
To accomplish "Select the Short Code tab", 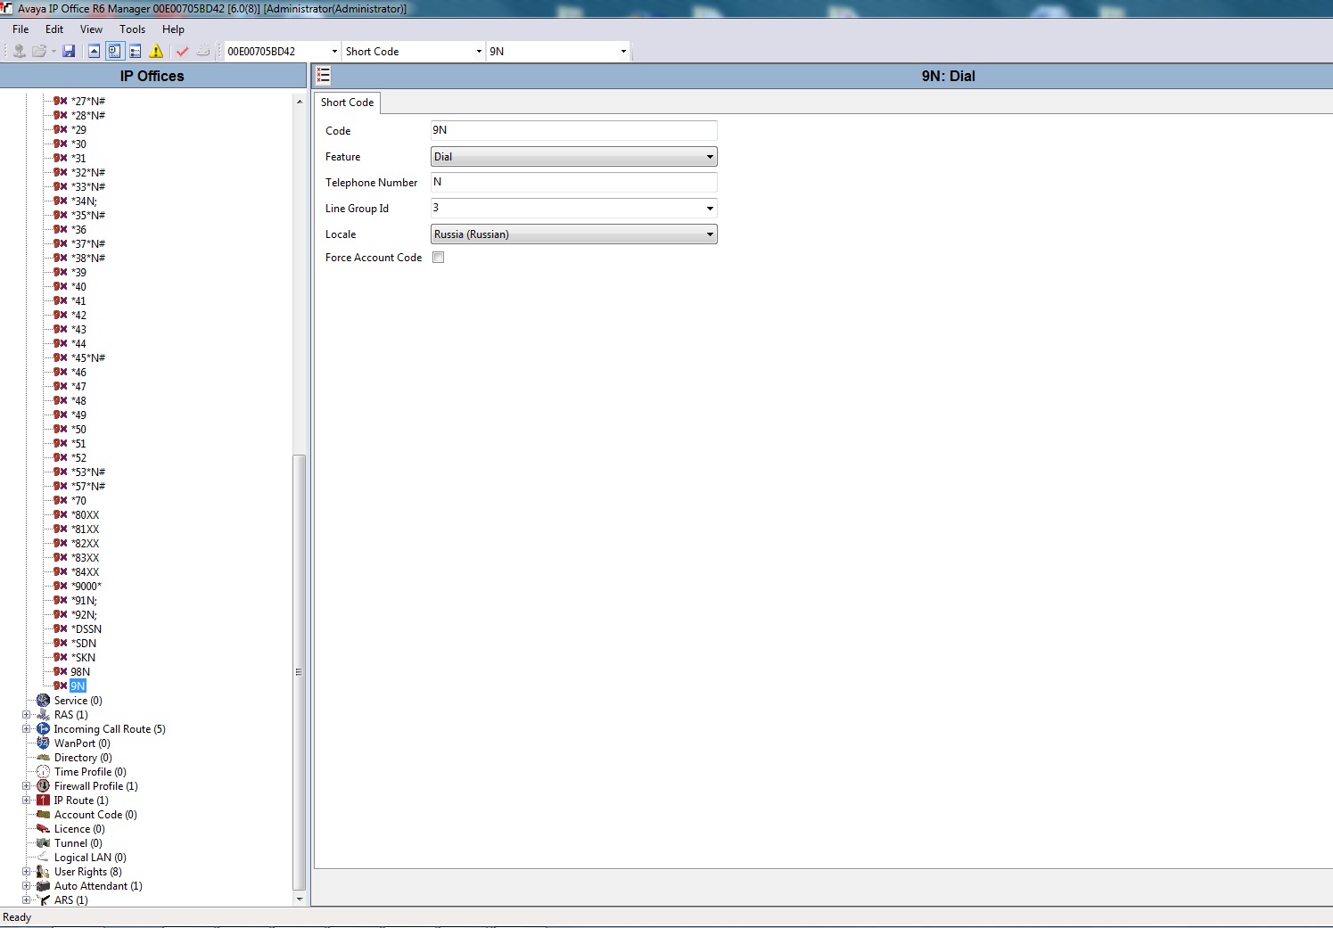I will 347,103.
